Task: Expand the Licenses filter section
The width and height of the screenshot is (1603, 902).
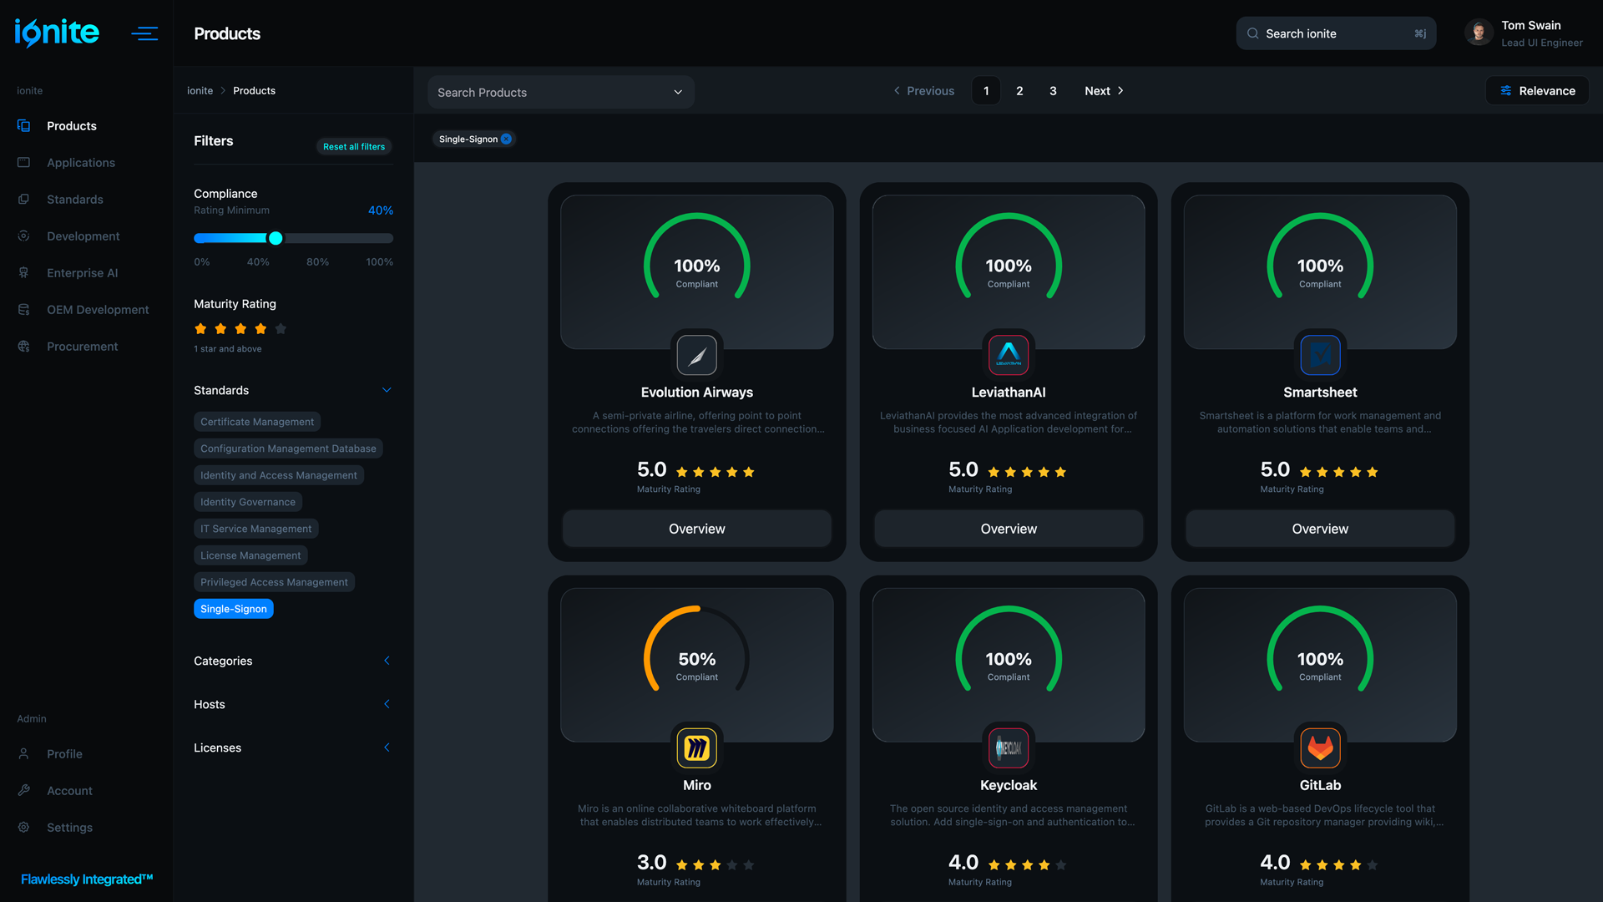Action: 387,747
